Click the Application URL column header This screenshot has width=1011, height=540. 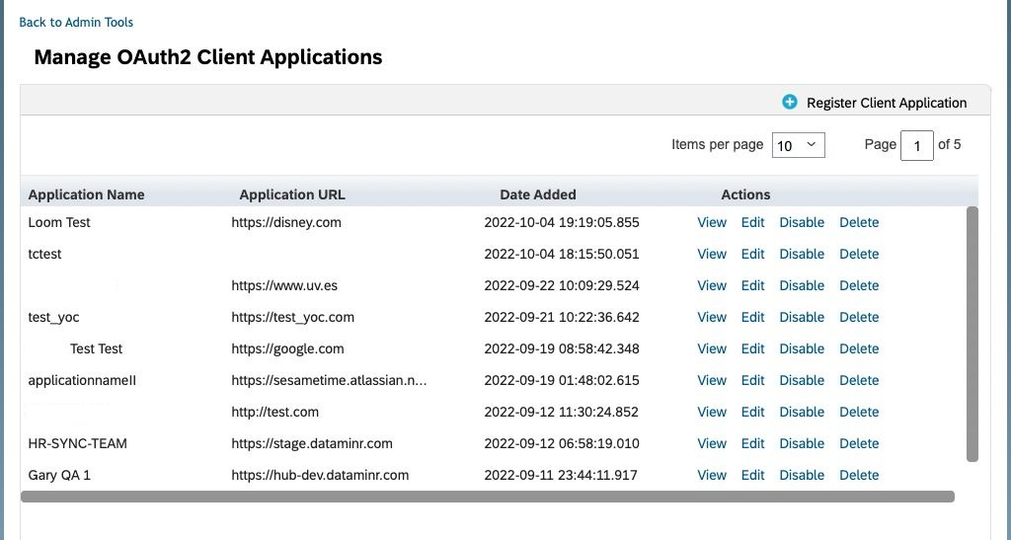coord(292,194)
